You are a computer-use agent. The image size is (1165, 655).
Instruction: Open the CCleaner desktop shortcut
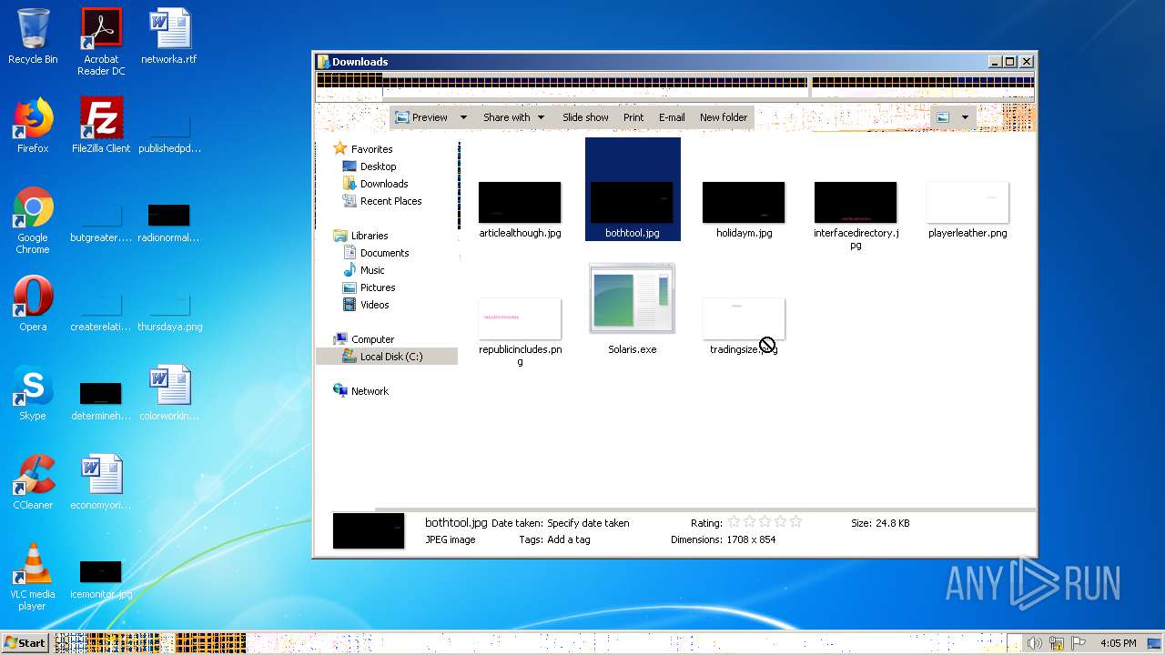click(x=33, y=483)
